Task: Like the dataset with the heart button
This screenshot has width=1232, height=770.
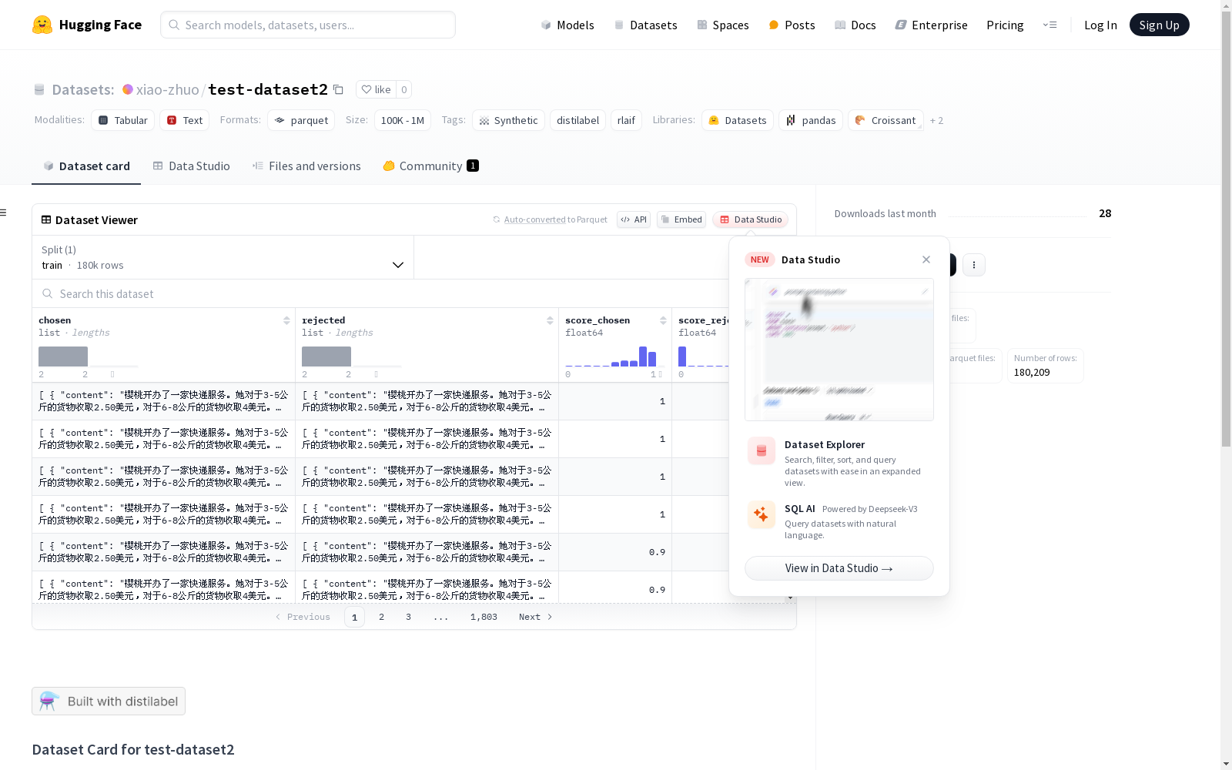Action: point(377,89)
